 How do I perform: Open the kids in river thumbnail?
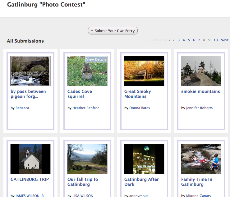tap(201, 159)
